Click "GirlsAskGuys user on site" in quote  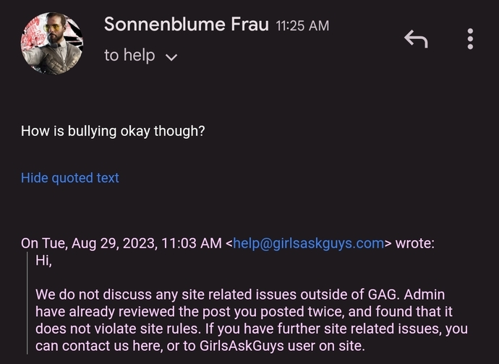[x=281, y=346]
